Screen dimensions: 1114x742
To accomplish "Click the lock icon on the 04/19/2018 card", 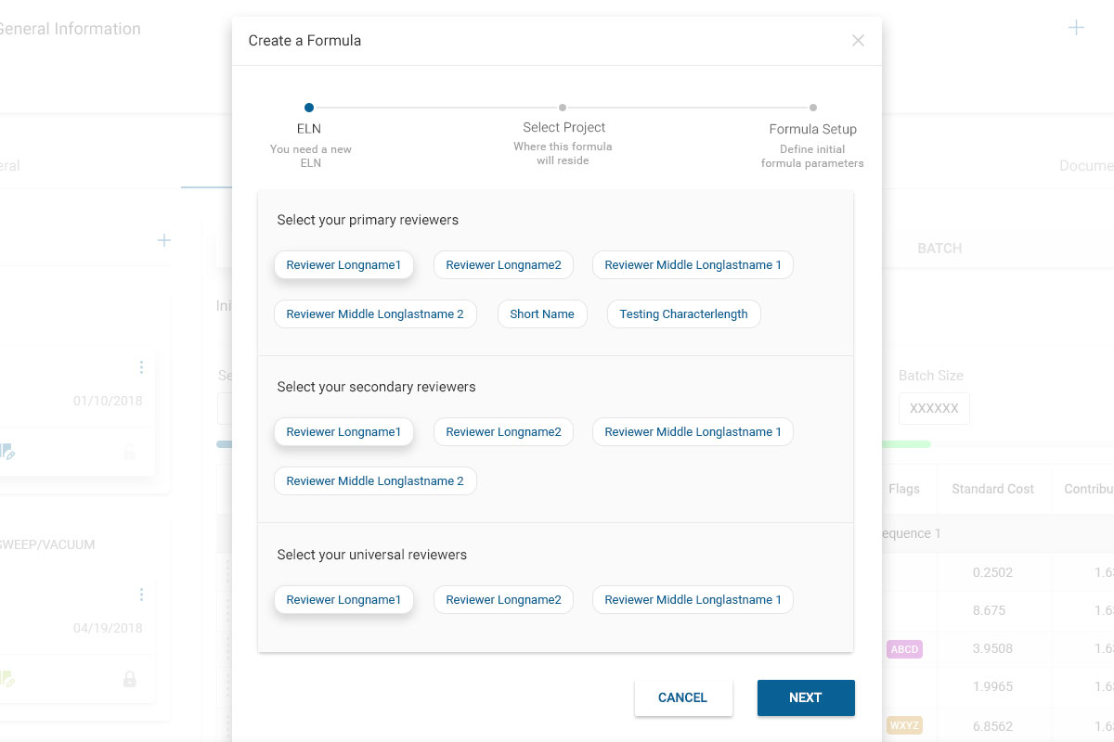I will coord(130,679).
